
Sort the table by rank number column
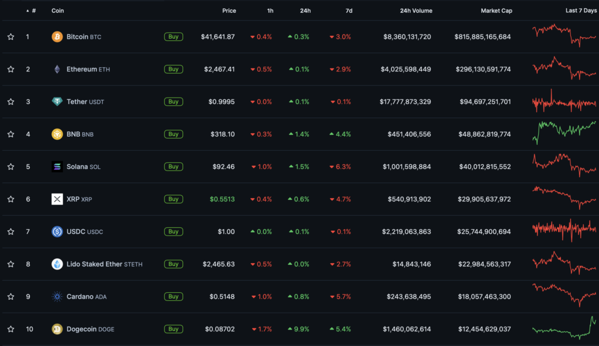pyautogui.click(x=33, y=11)
